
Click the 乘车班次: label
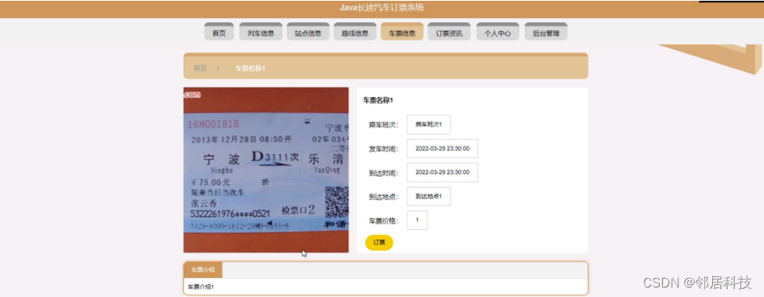click(x=384, y=125)
